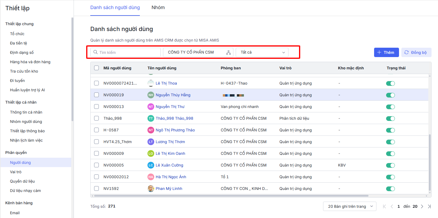Image resolution: width=438 pixels, height=218 pixels.
Task: Tick the select-all checkbox in table header
Action: point(96,68)
